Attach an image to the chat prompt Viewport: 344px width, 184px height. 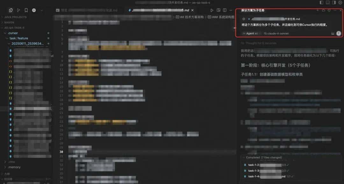(x=333, y=33)
